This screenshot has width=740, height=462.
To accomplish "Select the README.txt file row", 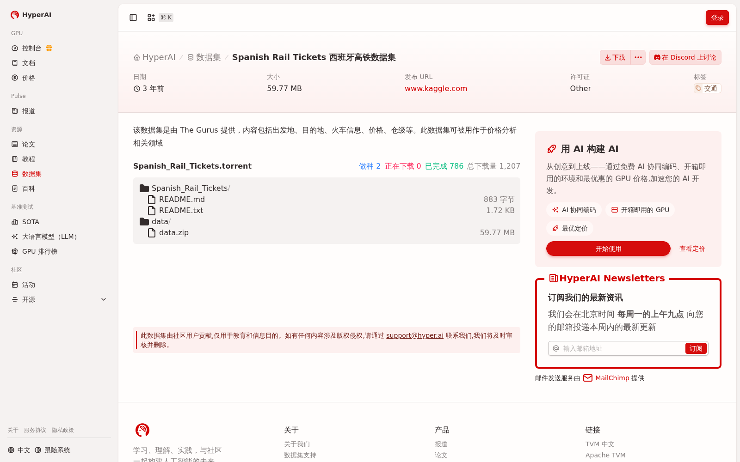I will click(327, 210).
